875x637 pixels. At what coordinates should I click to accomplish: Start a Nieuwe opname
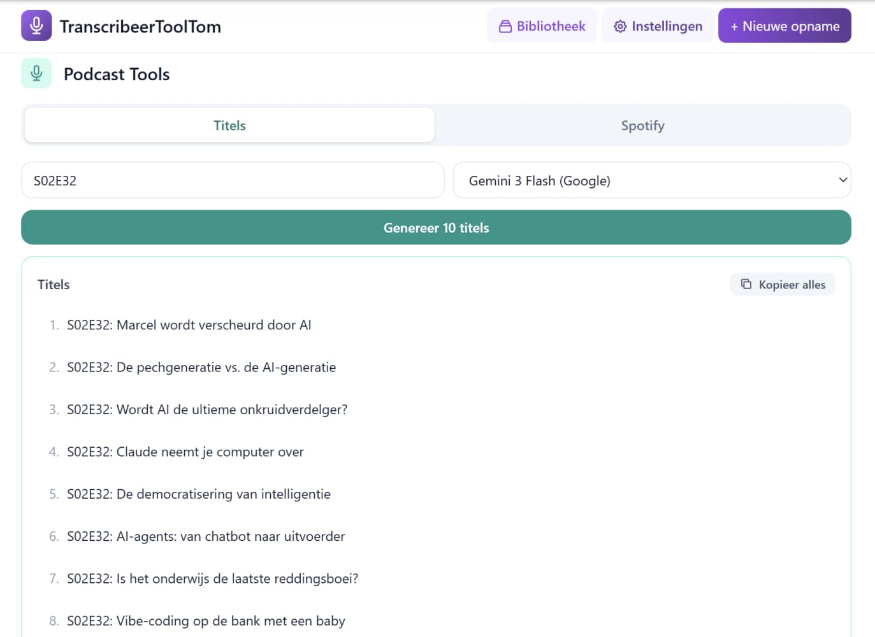click(x=785, y=25)
